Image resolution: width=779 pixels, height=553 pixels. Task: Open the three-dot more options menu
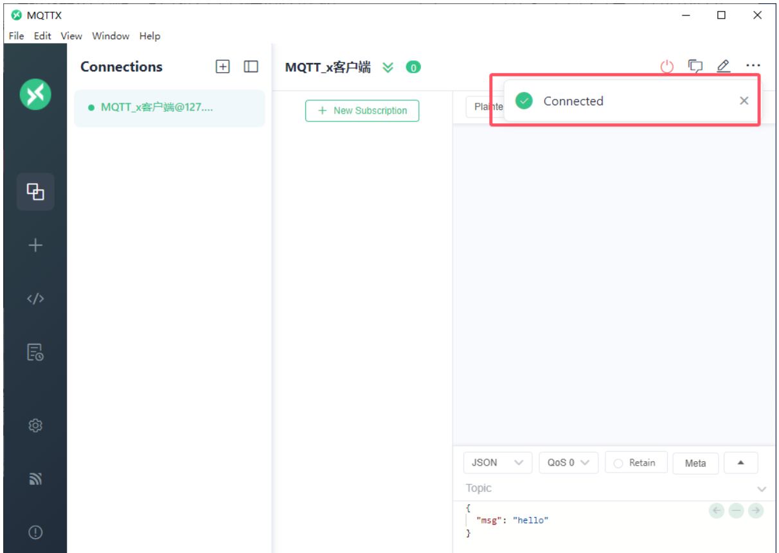click(753, 66)
